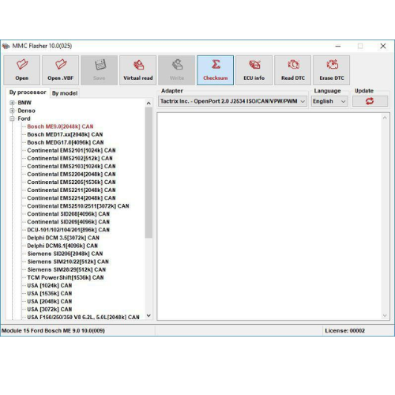This screenshot has height=395, width=395.
Task: Select Continental EMS2204[2048k] CAN
Action: [71, 175]
